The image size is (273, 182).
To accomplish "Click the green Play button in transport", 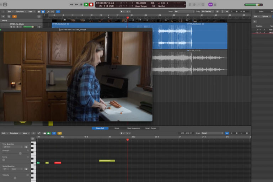I will point(86,4).
